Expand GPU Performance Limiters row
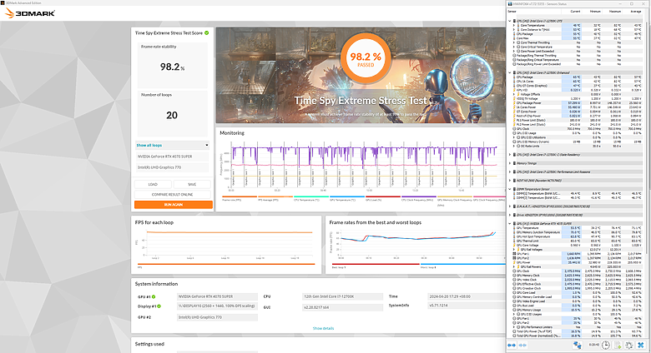 coord(514,327)
